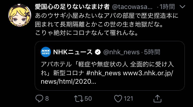Click the verified badge beside NHKニュース
This screenshot has width=193, height=107.
click(98, 52)
